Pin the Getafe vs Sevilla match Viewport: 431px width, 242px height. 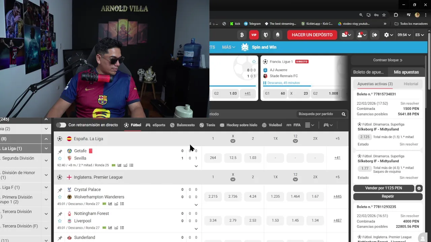(x=60, y=152)
